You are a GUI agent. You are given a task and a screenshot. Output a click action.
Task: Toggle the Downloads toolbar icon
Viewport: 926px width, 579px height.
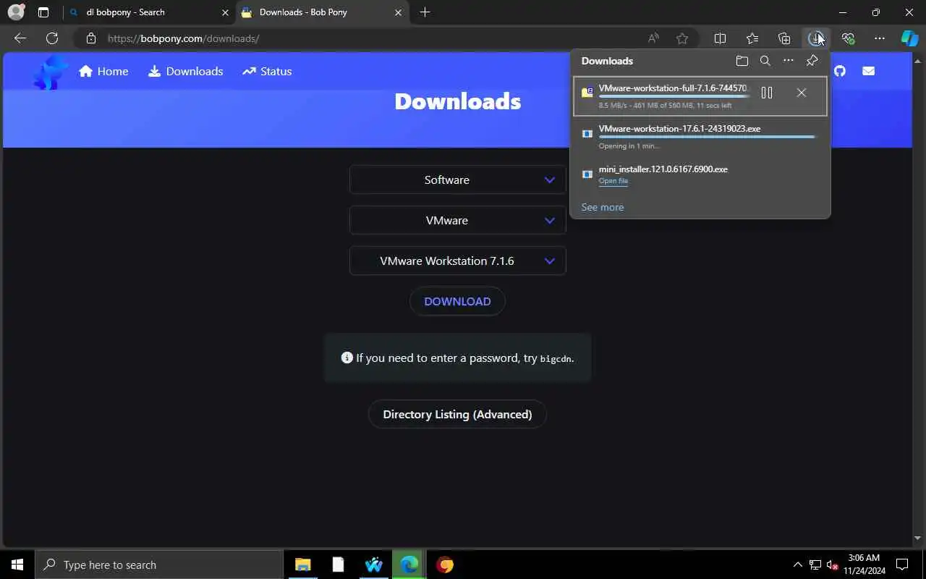[x=816, y=38]
